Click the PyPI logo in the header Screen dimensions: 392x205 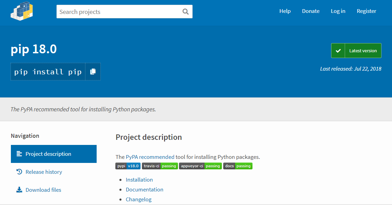point(22,11)
